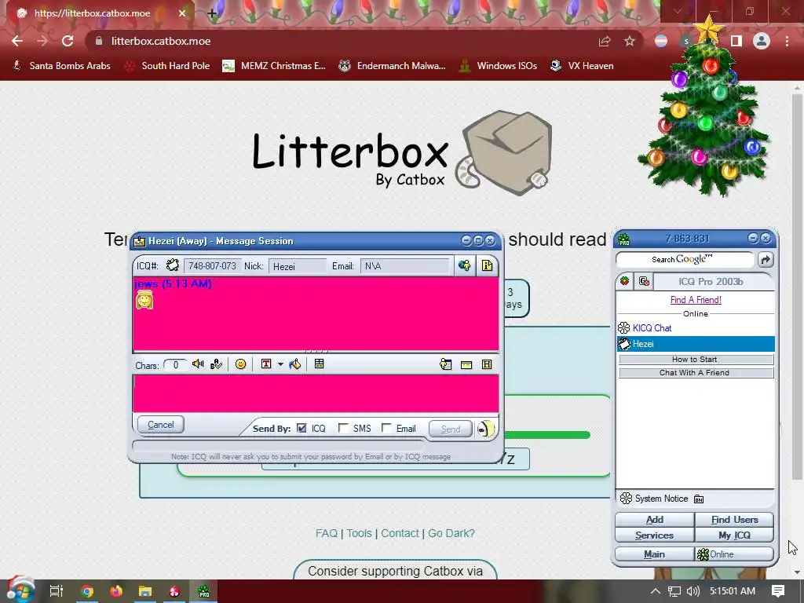Image resolution: width=804 pixels, height=603 pixels.
Task: Open the Contact link on Litterbox page
Action: (400, 533)
